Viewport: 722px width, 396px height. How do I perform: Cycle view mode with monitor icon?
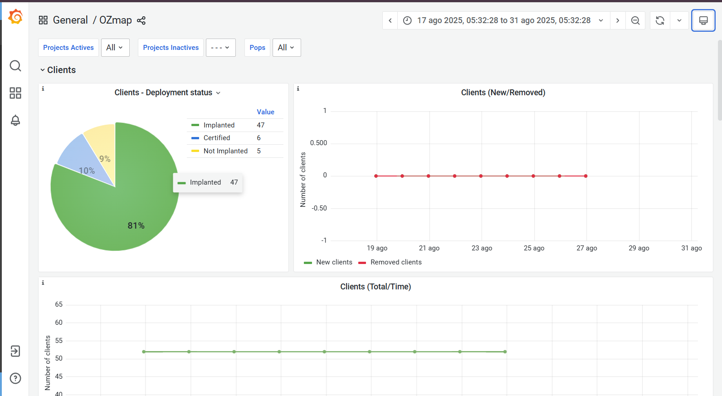click(x=703, y=20)
